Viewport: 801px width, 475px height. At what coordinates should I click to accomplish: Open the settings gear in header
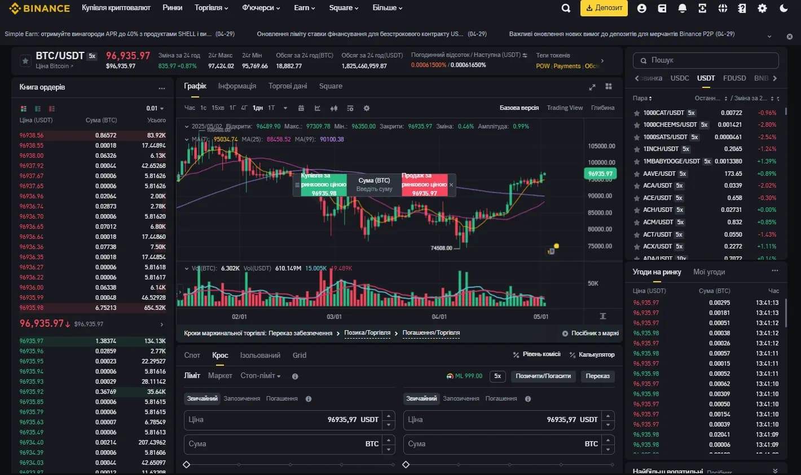pos(763,8)
